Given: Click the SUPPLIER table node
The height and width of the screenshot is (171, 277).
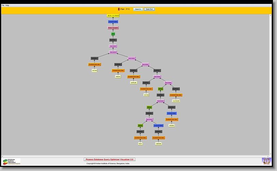Looking at the screenshot, I should (133, 82).
